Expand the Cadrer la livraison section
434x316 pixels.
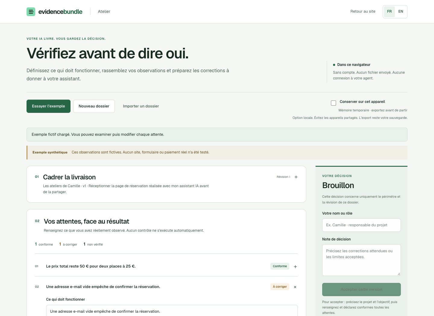(296, 177)
